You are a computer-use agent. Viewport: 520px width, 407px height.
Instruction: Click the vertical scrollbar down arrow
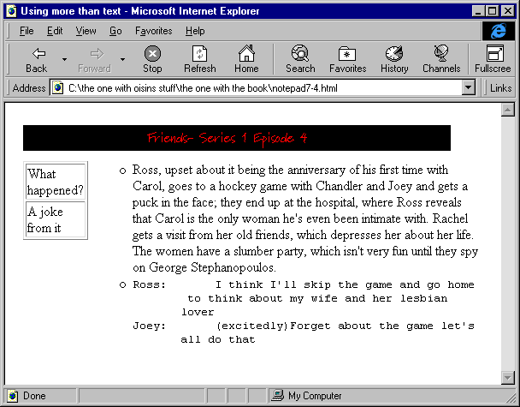[x=508, y=377]
